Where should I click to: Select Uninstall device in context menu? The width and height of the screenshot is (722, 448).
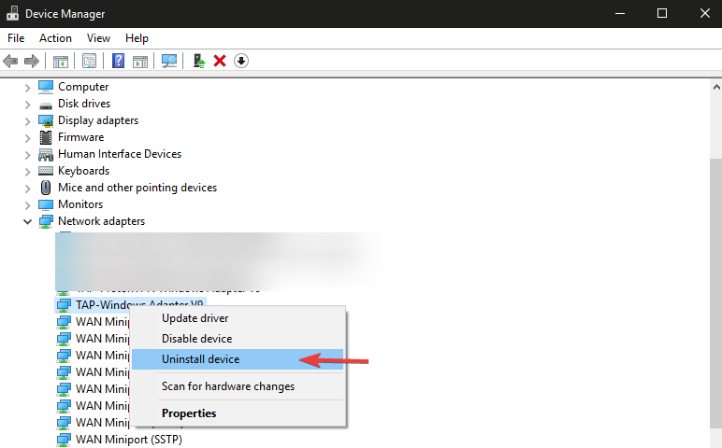(x=238, y=359)
